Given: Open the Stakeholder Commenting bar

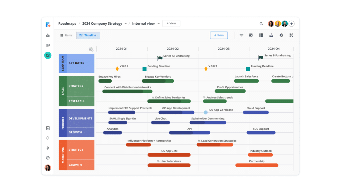Looking at the screenshot, I should click(208, 123).
